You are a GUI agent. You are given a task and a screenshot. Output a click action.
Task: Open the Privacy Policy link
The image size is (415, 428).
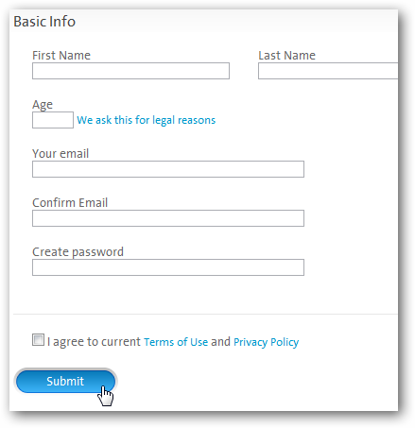[x=267, y=342]
